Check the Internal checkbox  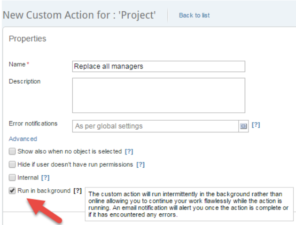(12, 178)
